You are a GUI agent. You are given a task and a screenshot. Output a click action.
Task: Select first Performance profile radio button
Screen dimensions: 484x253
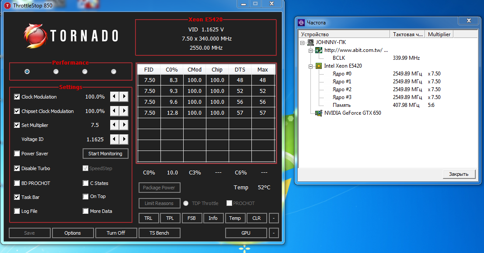[27, 72]
